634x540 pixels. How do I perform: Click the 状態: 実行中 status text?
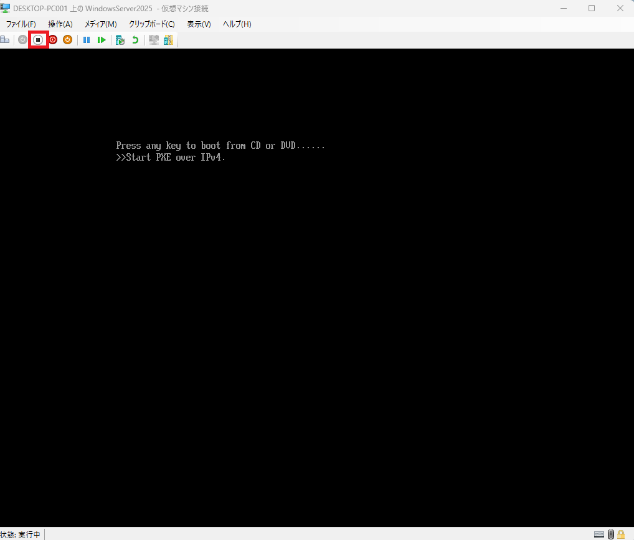point(20,535)
